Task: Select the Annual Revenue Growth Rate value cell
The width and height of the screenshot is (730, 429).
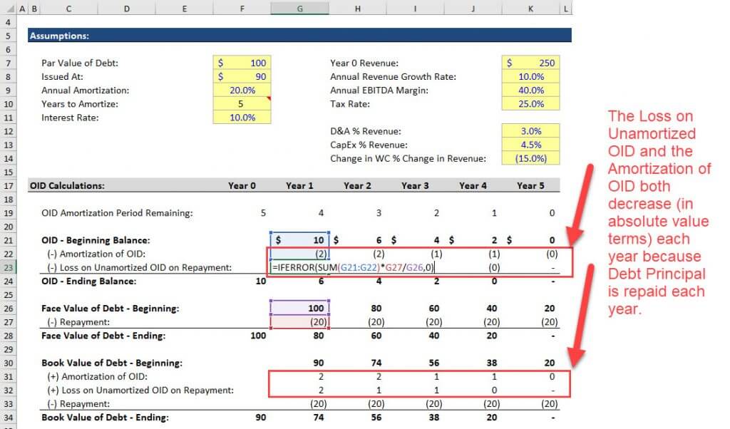Action: (530, 76)
